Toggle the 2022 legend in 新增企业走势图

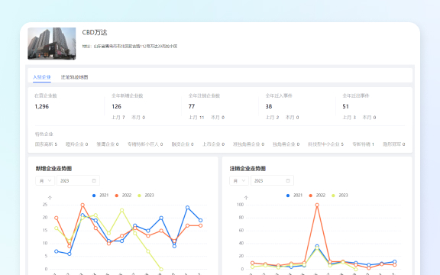coord(123,196)
